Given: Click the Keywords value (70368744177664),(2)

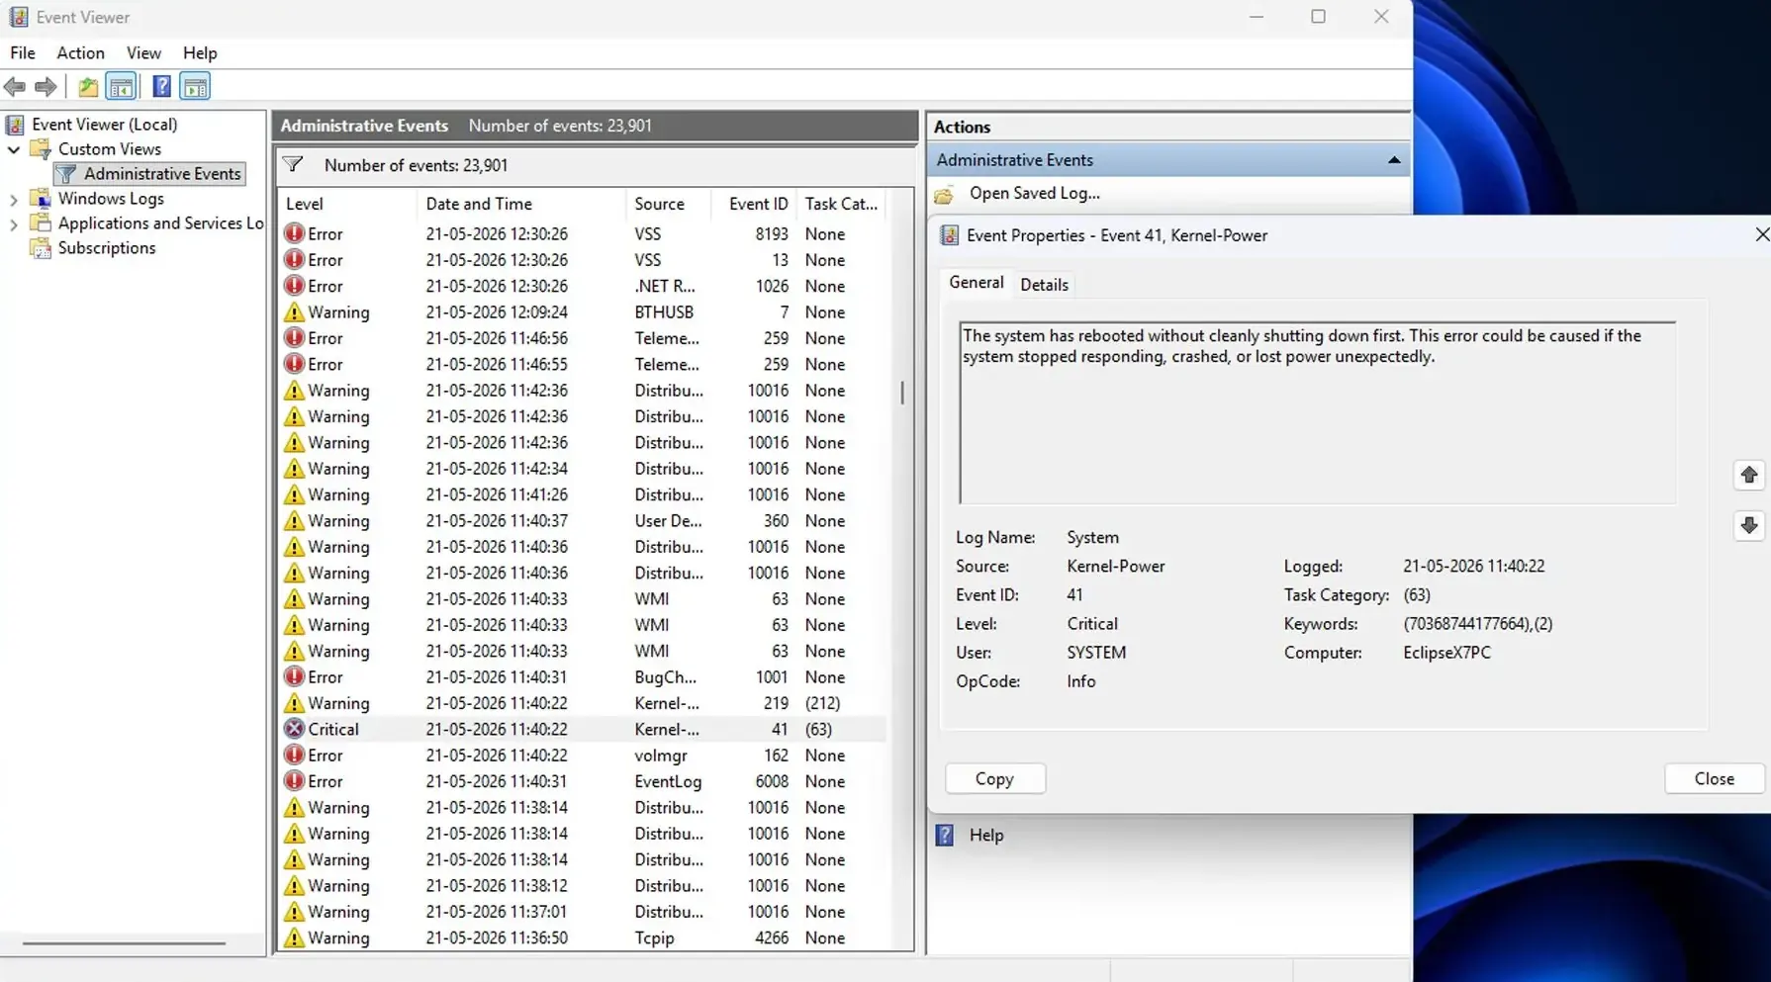Looking at the screenshot, I should click(x=1477, y=624).
